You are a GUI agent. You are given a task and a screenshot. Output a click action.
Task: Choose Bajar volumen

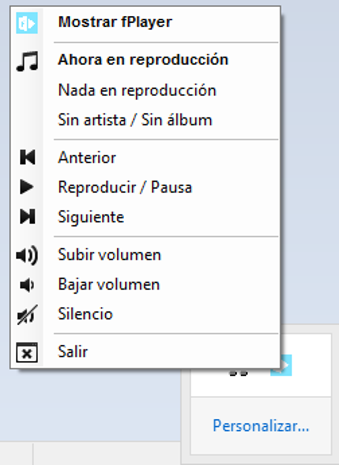[109, 284]
